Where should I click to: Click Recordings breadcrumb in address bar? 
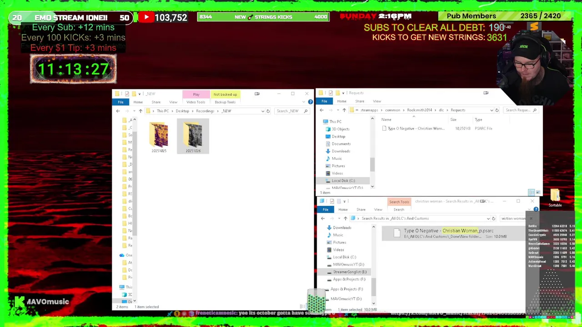(x=205, y=111)
